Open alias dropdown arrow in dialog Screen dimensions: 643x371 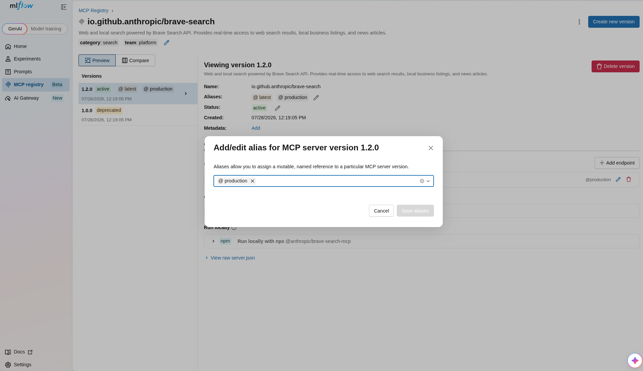pyautogui.click(x=428, y=181)
